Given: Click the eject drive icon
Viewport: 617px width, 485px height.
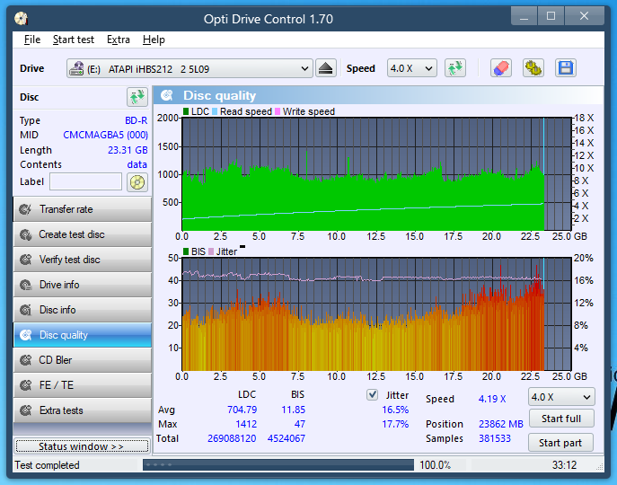Looking at the screenshot, I should coord(326,68).
